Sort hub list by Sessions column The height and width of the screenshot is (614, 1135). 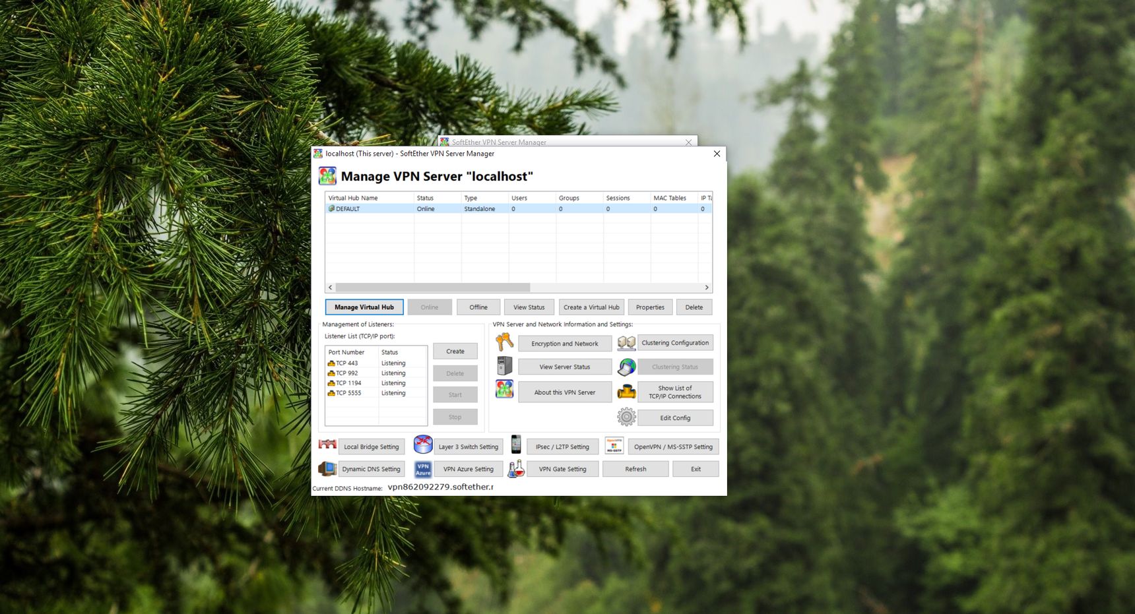pos(627,198)
